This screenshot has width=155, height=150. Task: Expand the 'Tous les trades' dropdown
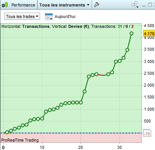(x=22, y=16)
